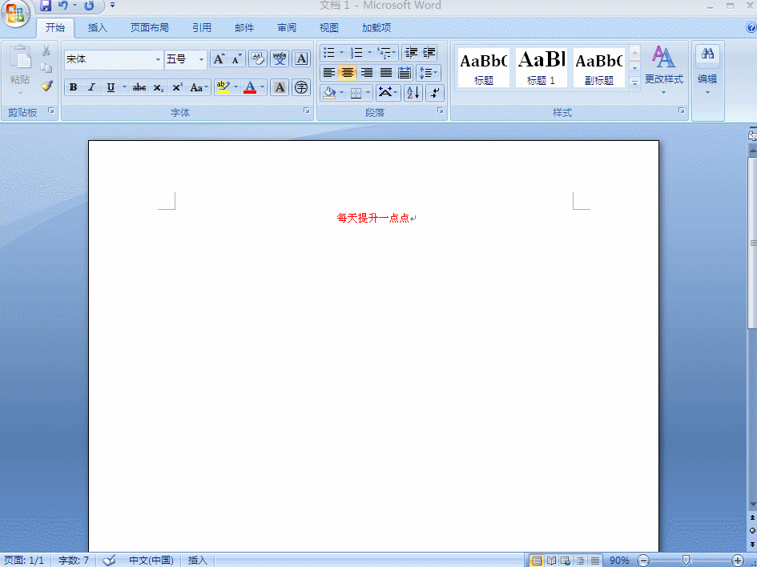Open the help question mark icon

751,27
